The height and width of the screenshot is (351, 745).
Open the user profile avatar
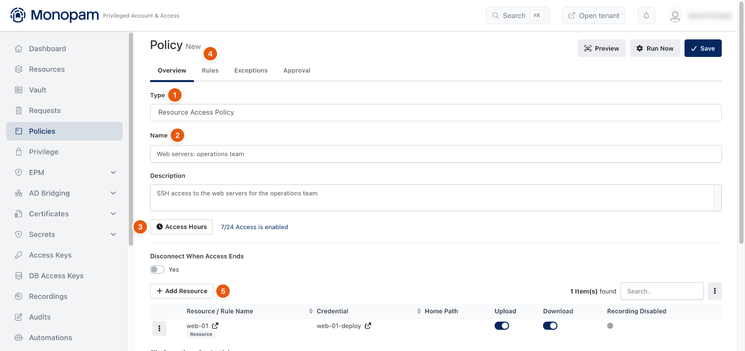pyautogui.click(x=675, y=15)
